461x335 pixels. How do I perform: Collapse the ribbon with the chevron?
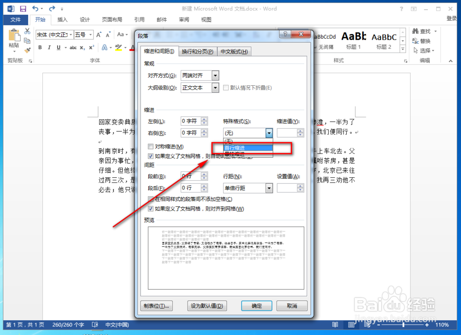[x=450, y=61]
